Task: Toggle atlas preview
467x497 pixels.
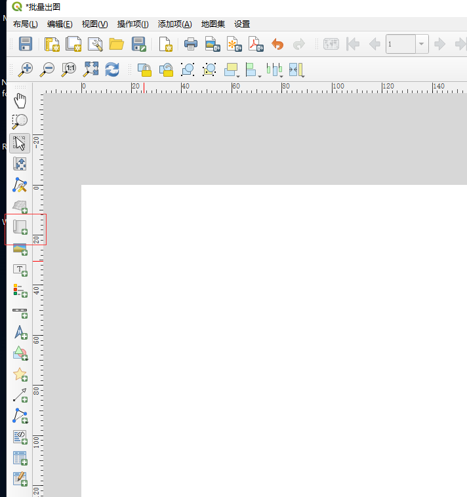Action: click(x=331, y=44)
